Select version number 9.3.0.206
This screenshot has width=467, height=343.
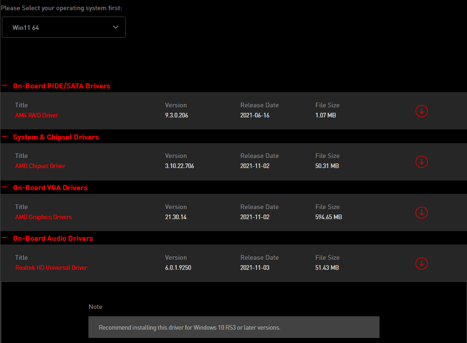(x=176, y=115)
